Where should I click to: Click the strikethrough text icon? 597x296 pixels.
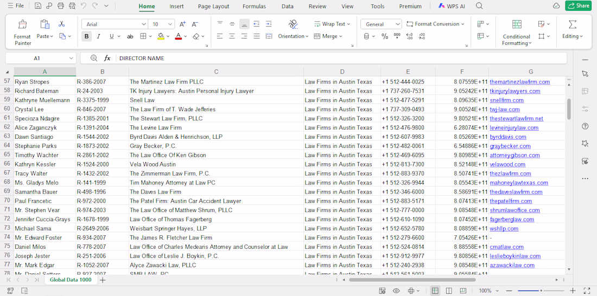[x=130, y=36]
